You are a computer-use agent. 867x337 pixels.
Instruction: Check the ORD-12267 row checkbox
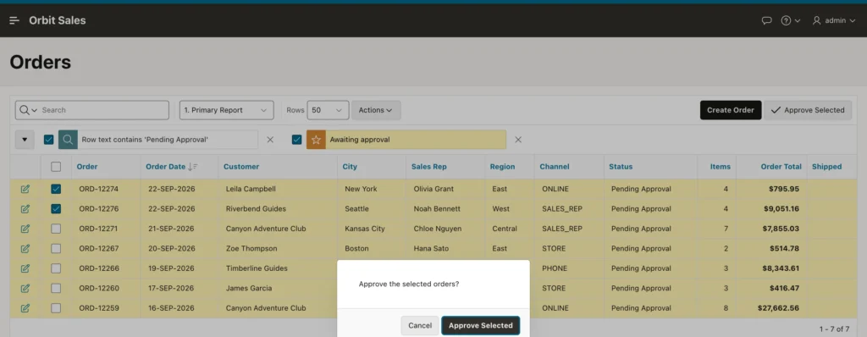[56, 248]
